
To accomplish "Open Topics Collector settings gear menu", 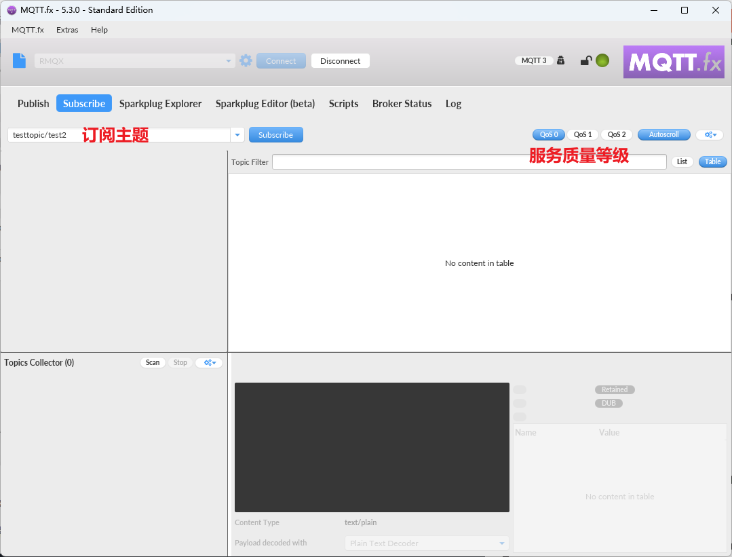I will point(209,362).
